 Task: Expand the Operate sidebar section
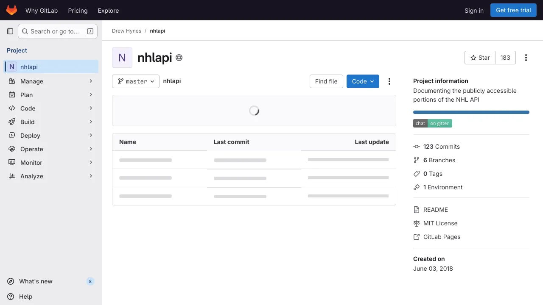51,149
